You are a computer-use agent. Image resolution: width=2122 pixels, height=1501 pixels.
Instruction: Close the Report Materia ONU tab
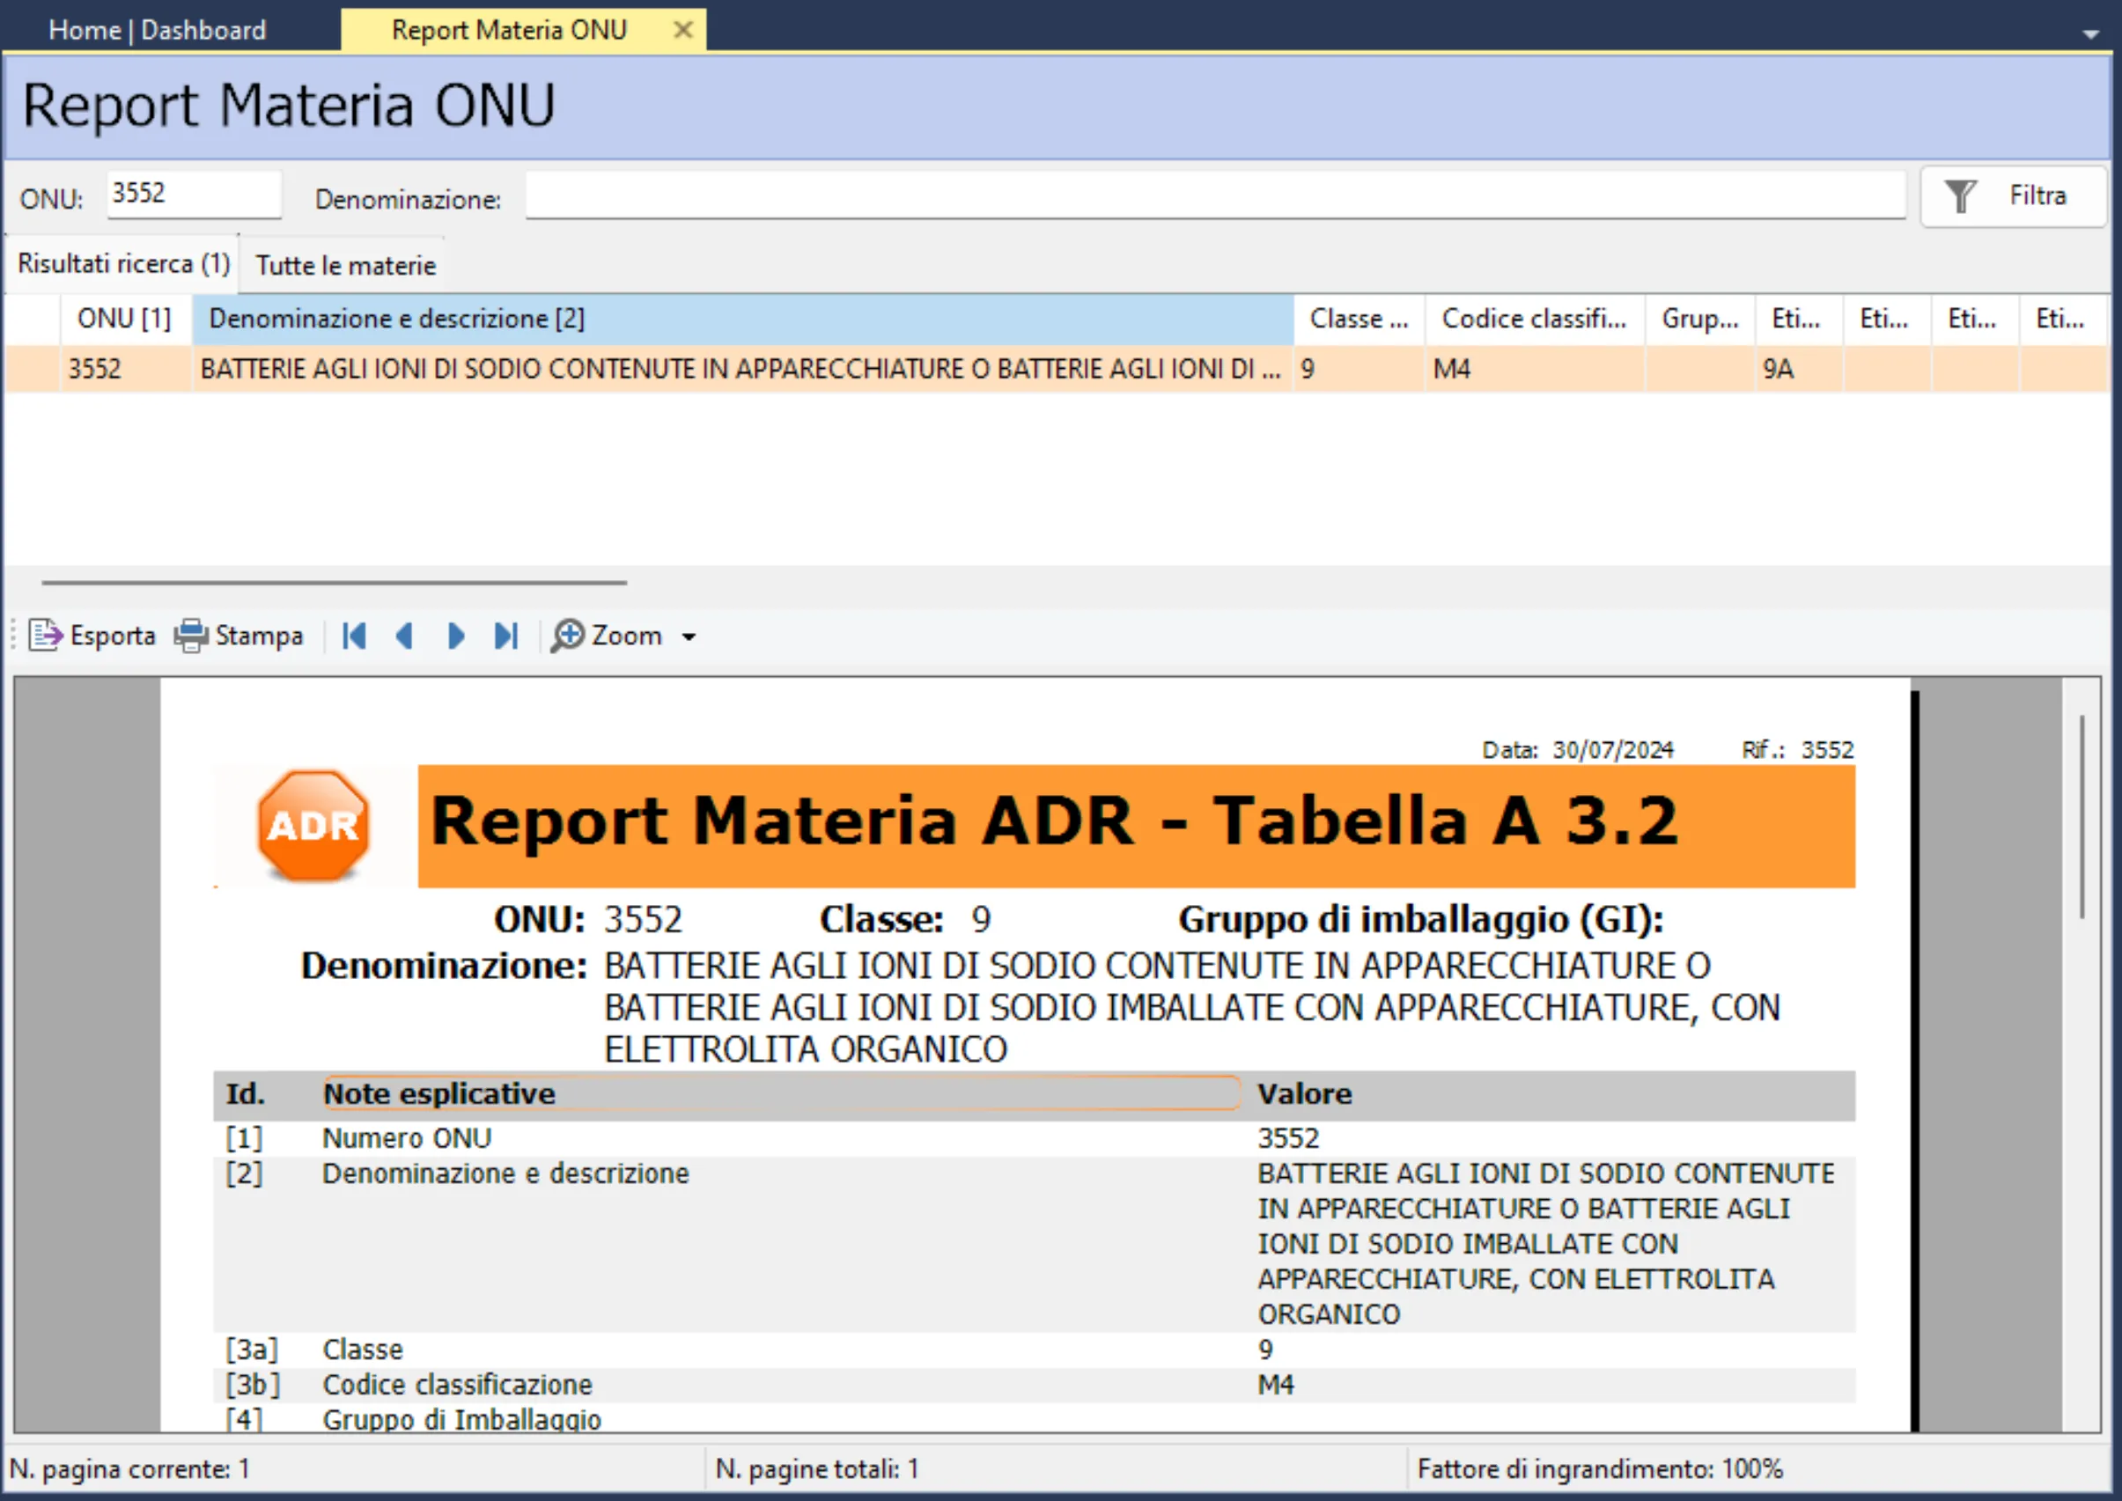coord(683,30)
